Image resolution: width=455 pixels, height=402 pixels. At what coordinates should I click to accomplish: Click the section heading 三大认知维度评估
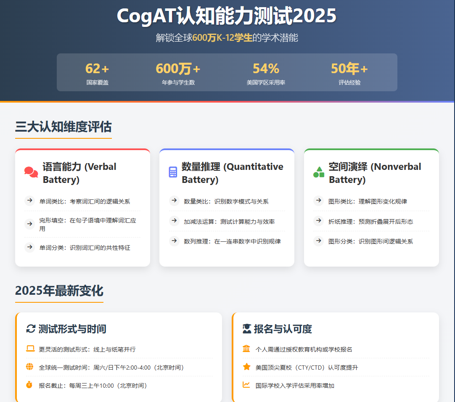tap(63, 127)
